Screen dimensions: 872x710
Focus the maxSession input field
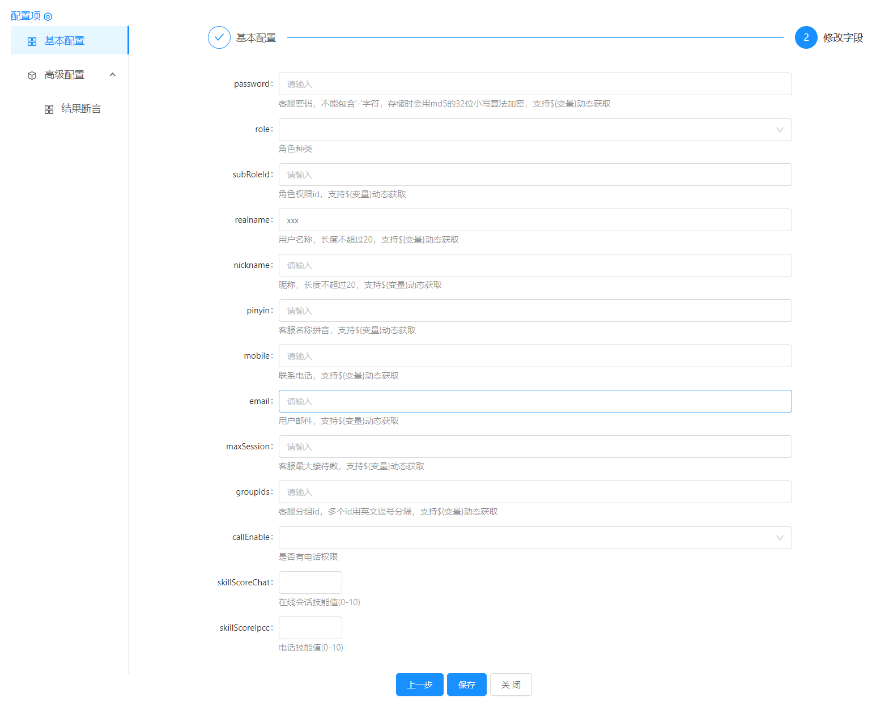click(x=535, y=447)
